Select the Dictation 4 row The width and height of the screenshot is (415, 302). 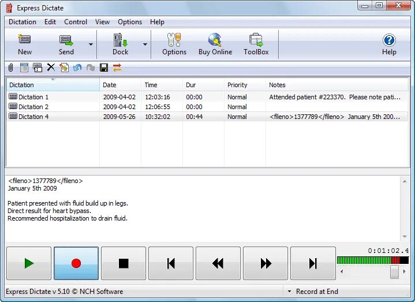207,117
